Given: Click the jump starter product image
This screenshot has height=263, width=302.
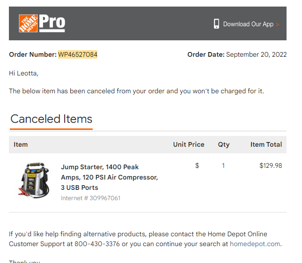Looking at the screenshot, I should 34,180.
